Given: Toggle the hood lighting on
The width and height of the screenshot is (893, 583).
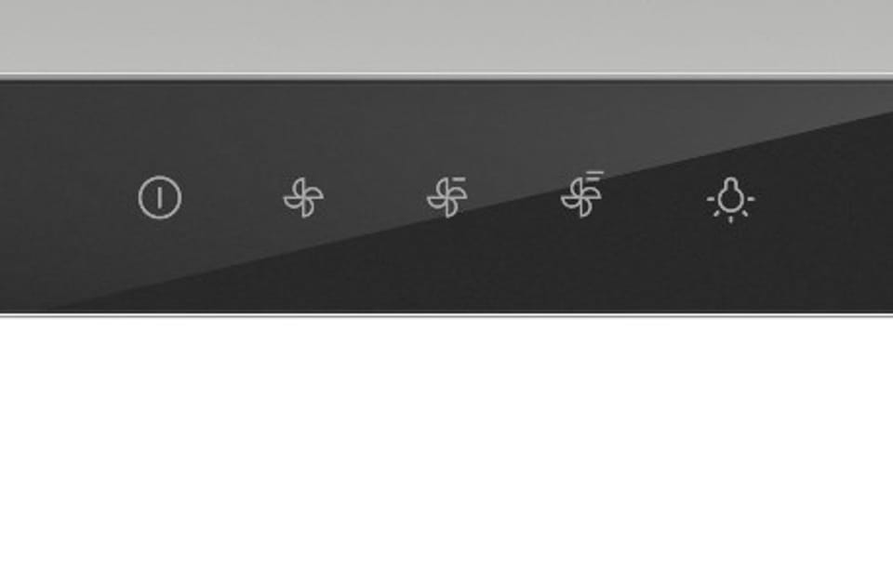Looking at the screenshot, I should (x=731, y=200).
